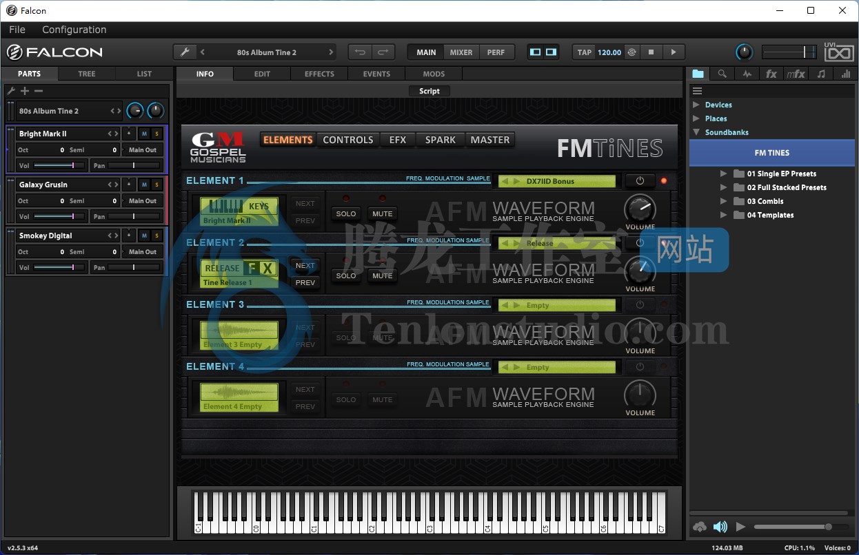Open Bright Mark II Main Out selector
The height and width of the screenshot is (555, 859).
143,150
